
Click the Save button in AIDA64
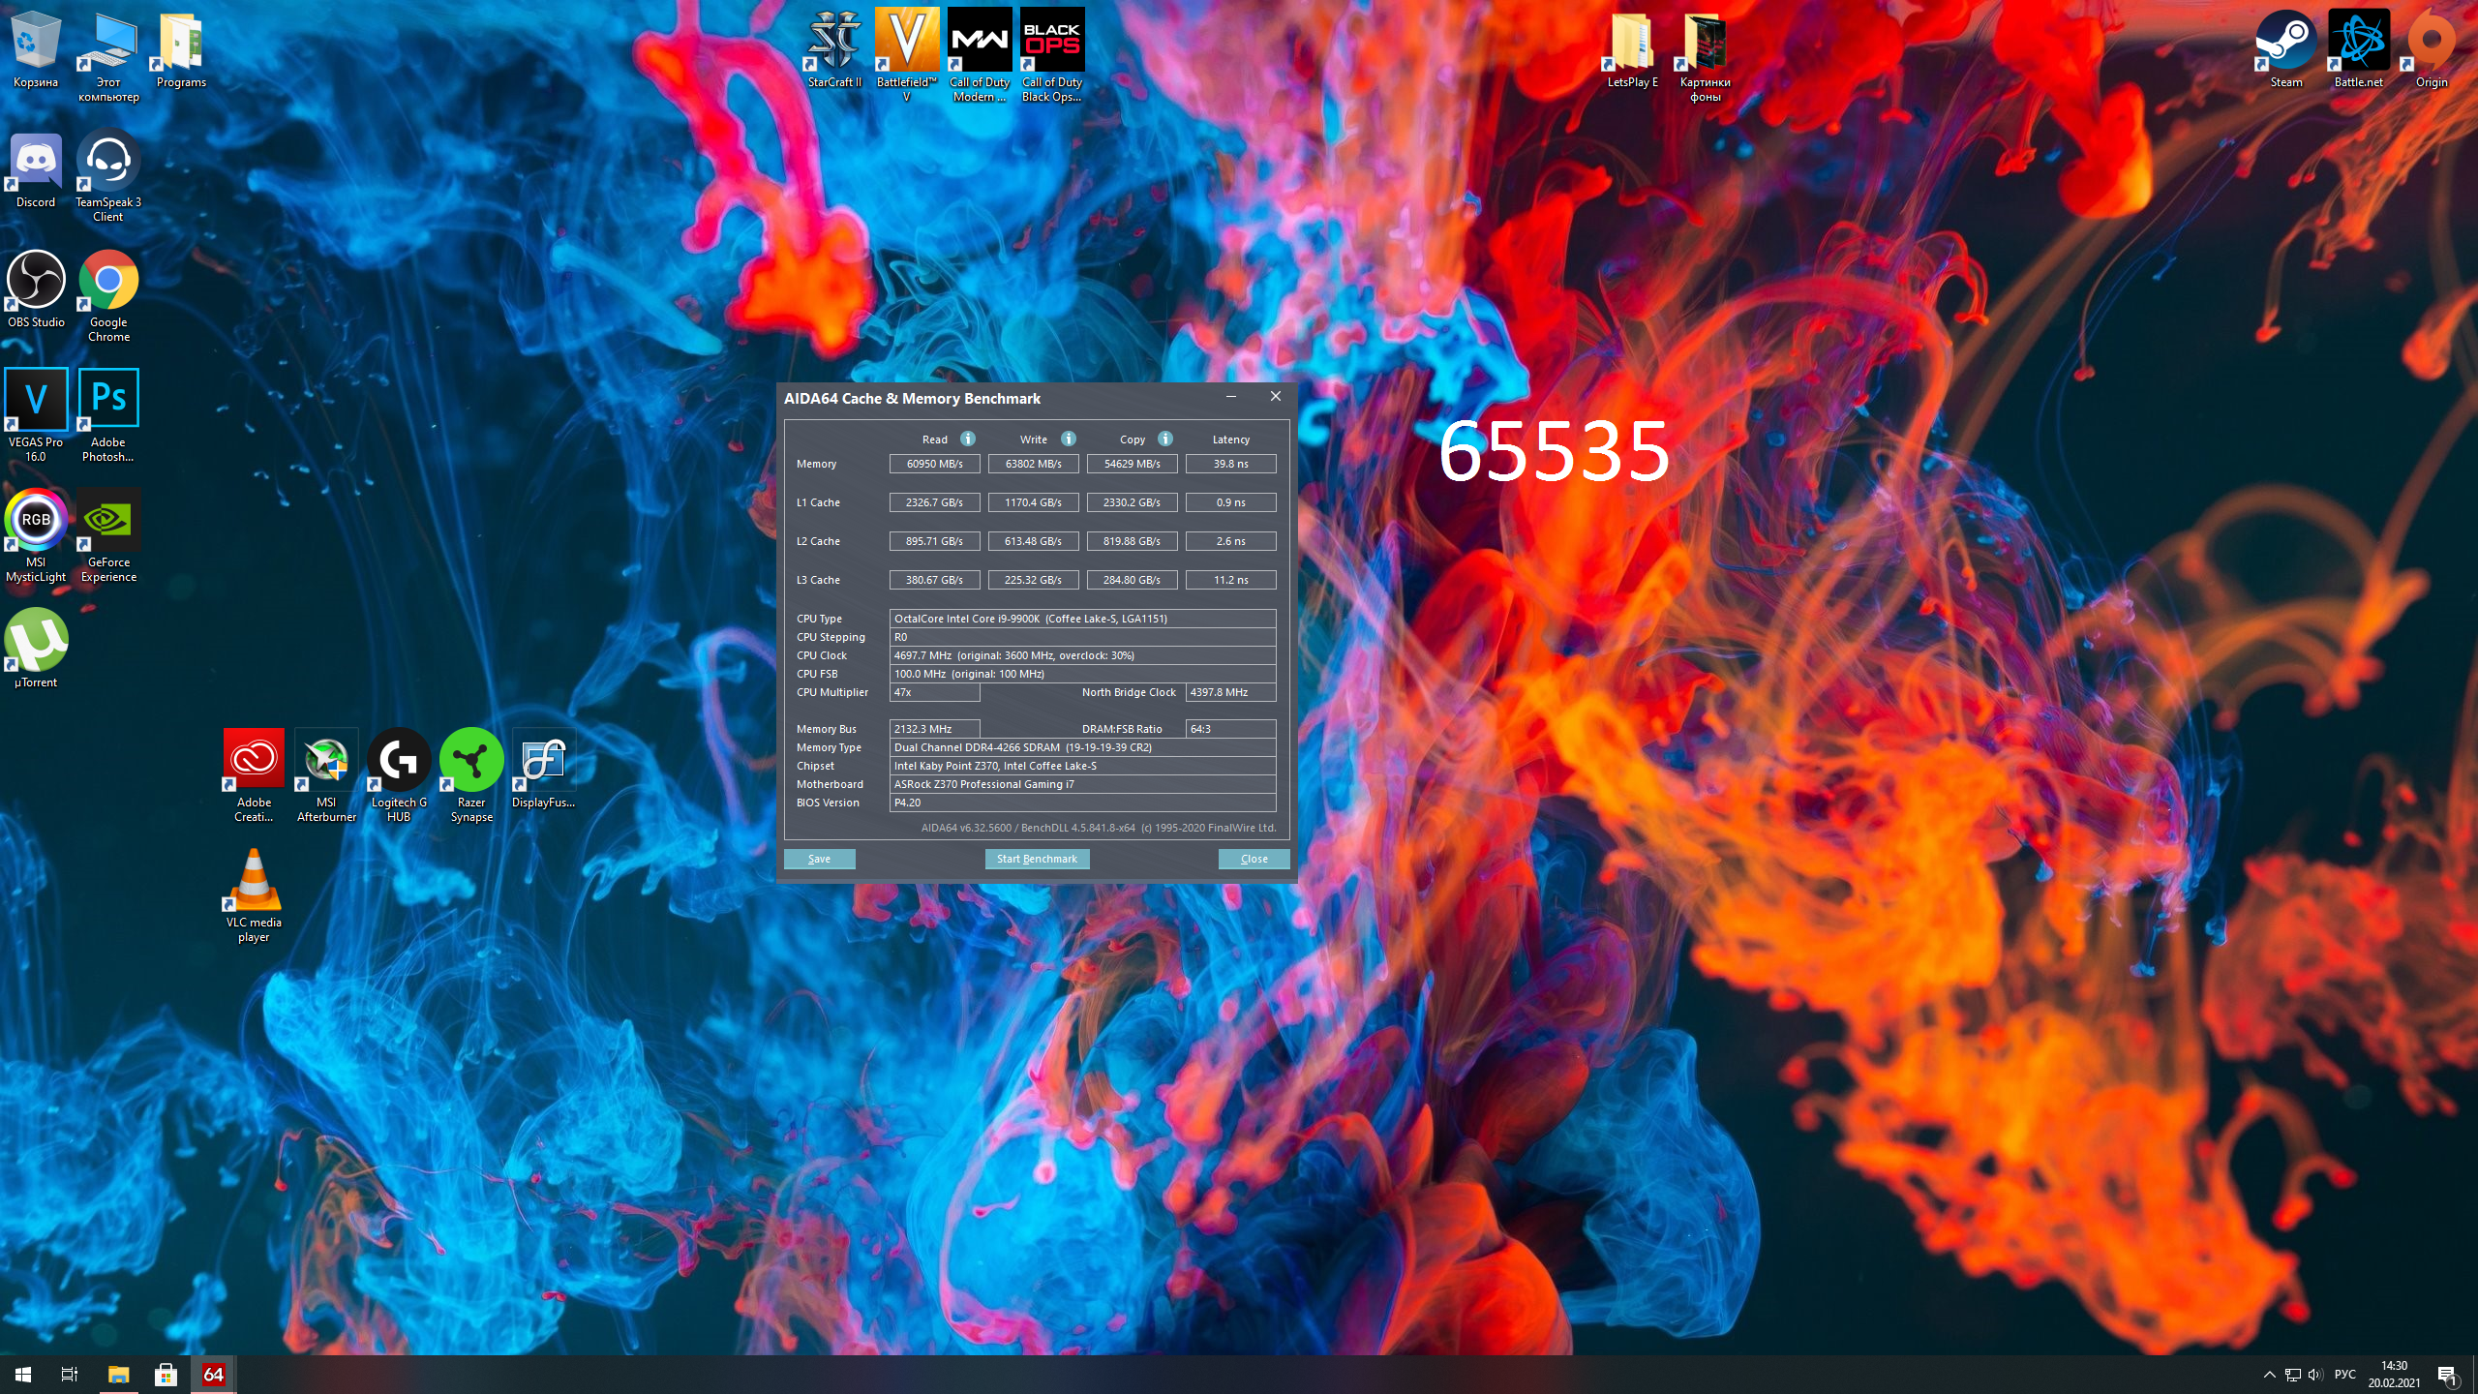tap(819, 859)
